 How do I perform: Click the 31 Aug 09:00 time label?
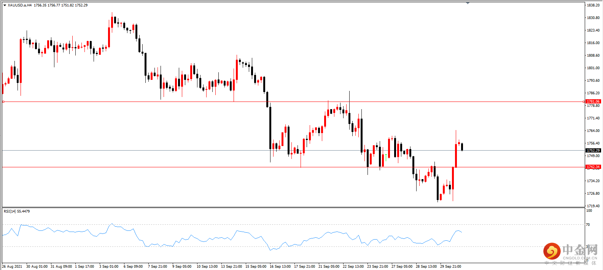pyautogui.click(x=61, y=267)
